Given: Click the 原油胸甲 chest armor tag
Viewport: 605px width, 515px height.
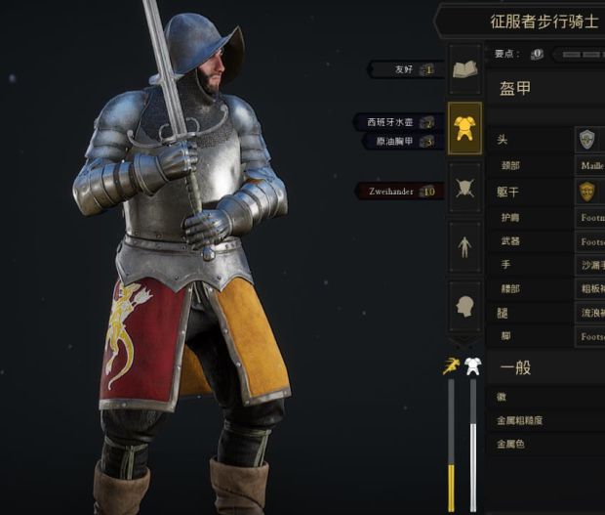Looking at the screenshot, I should tap(403, 141).
